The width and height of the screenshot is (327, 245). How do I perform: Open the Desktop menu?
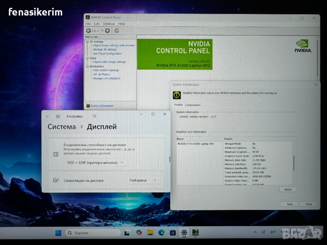(109, 24)
